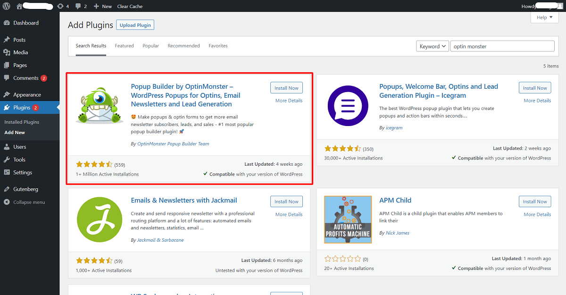Open the icegram author link
Viewport: 566px width, 295px height.
(394, 127)
